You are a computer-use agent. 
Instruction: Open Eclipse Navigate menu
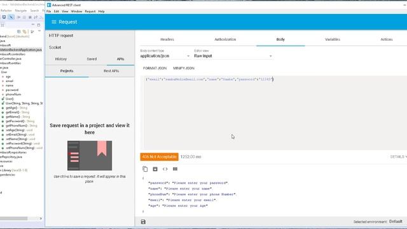tap(21, 11)
